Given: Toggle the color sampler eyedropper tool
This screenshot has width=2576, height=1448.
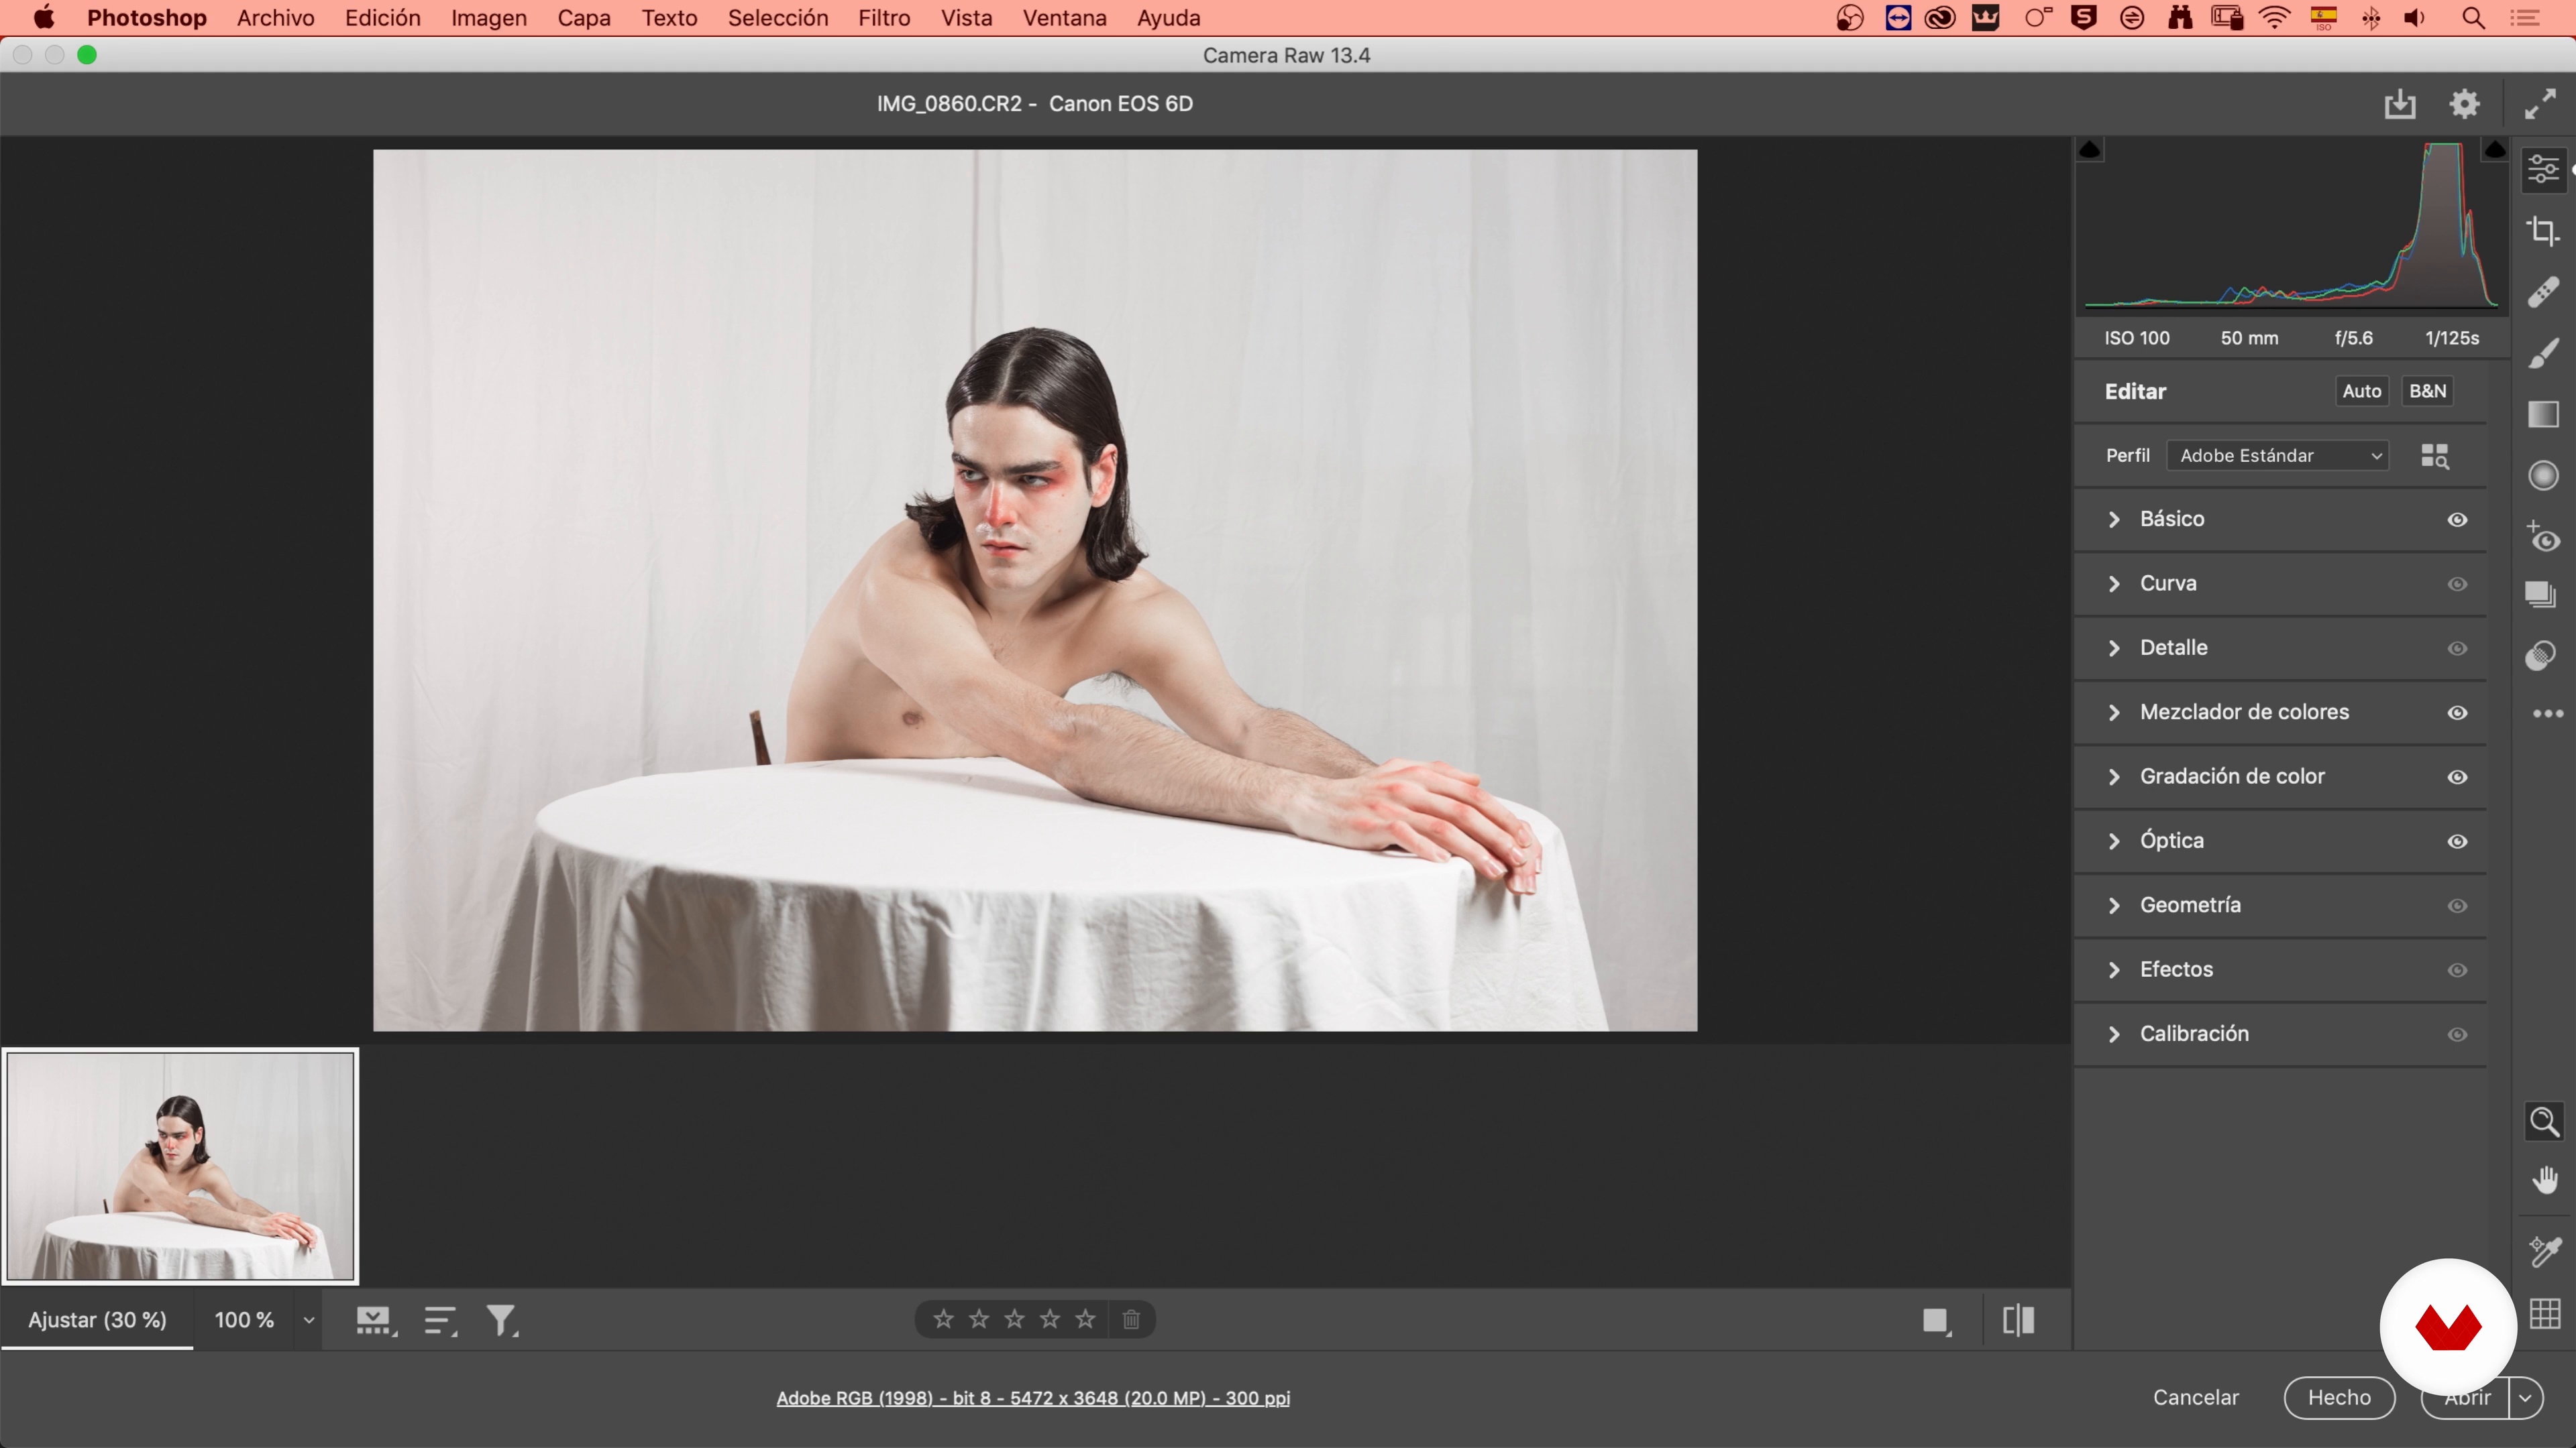Looking at the screenshot, I should click(2544, 1251).
